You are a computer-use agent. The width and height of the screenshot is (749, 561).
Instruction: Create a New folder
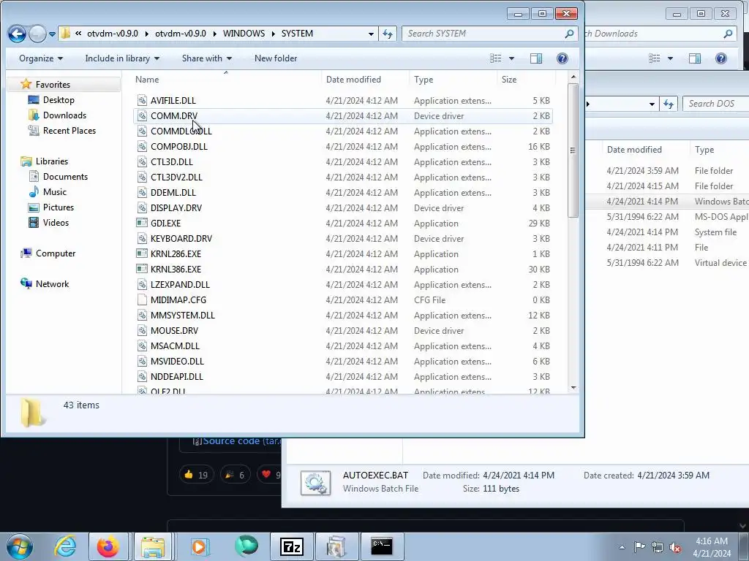(x=276, y=58)
